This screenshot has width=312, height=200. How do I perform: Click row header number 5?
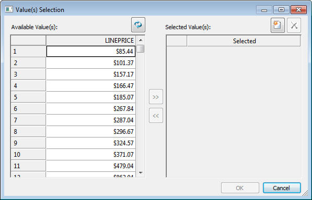point(28,97)
